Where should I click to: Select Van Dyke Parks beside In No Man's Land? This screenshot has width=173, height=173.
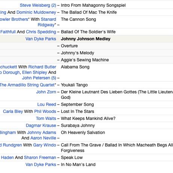click(41, 165)
